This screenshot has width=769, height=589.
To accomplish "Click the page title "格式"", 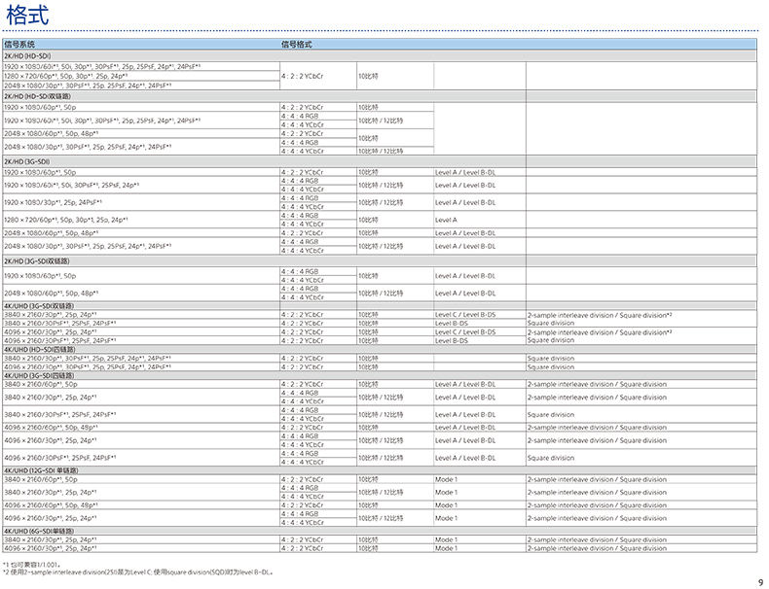I will point(27,15).
